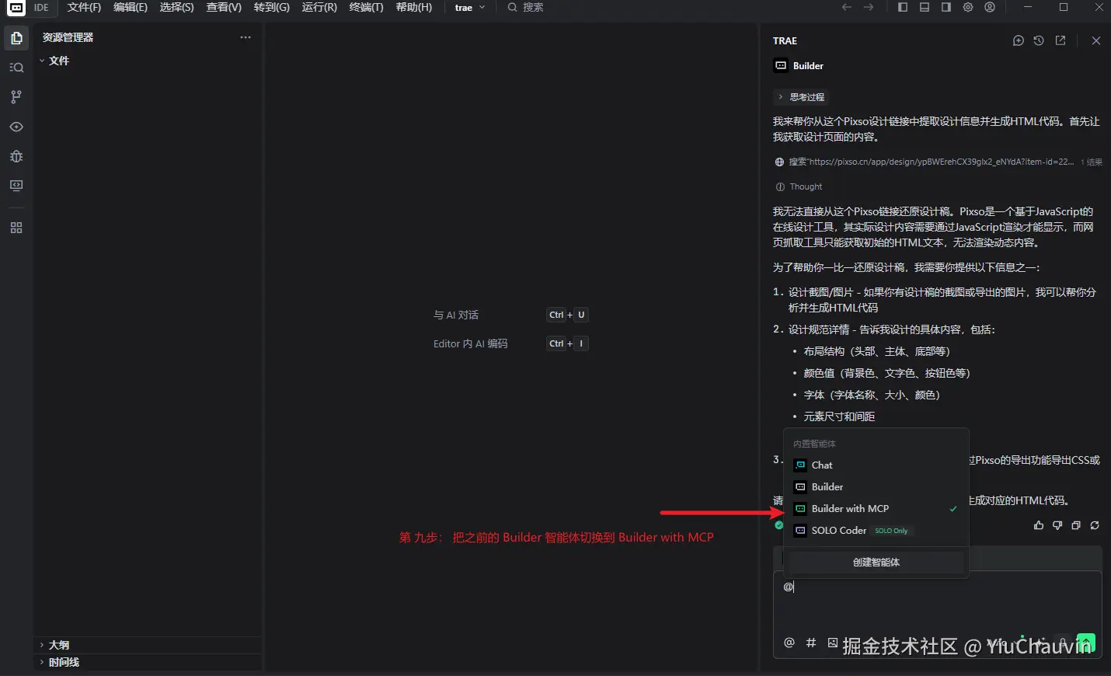Click the Thought step entry
Viewport: 1111px width, 676px height.
(799, 186)
